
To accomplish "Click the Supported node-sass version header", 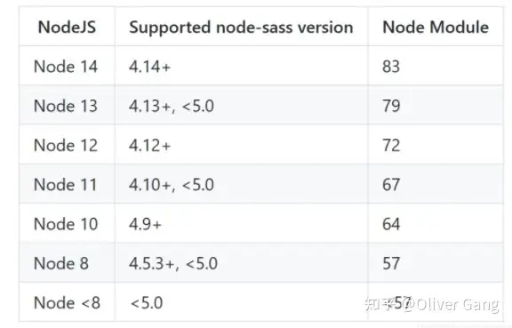I will pos(241,28).
